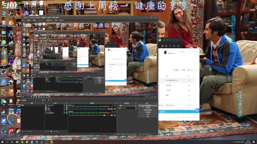The image size is (257, 144).
Task: Select the 显示器采集 source row
Action: click(56, 113)
